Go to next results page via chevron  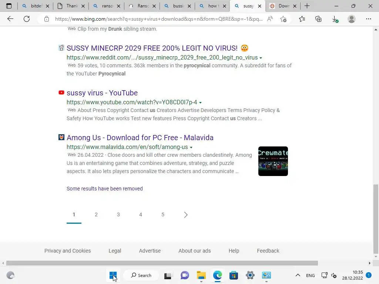pos(186,215)
